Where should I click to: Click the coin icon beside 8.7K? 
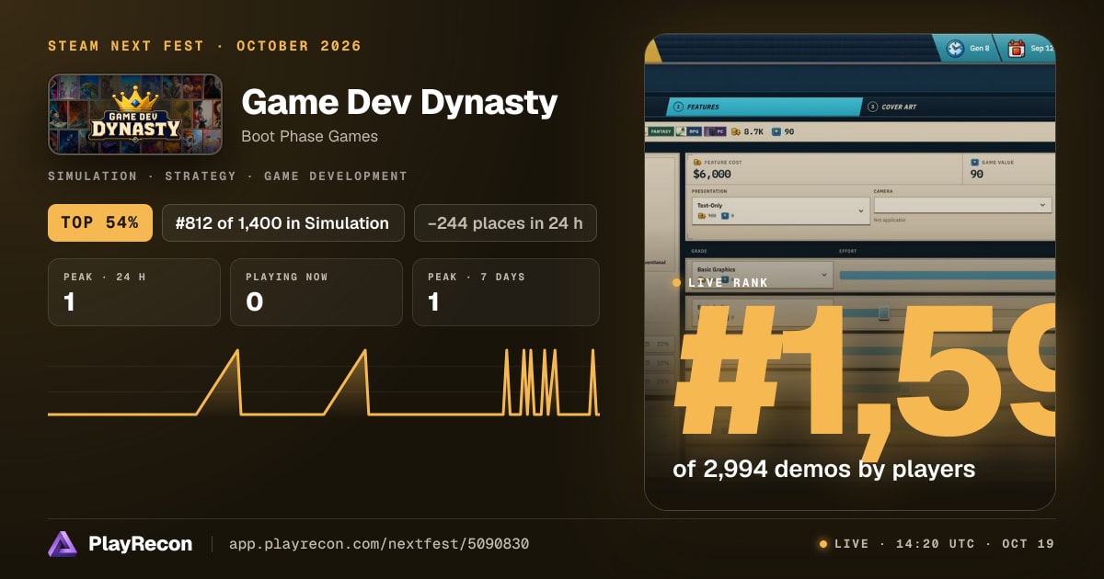pos(736,131)
